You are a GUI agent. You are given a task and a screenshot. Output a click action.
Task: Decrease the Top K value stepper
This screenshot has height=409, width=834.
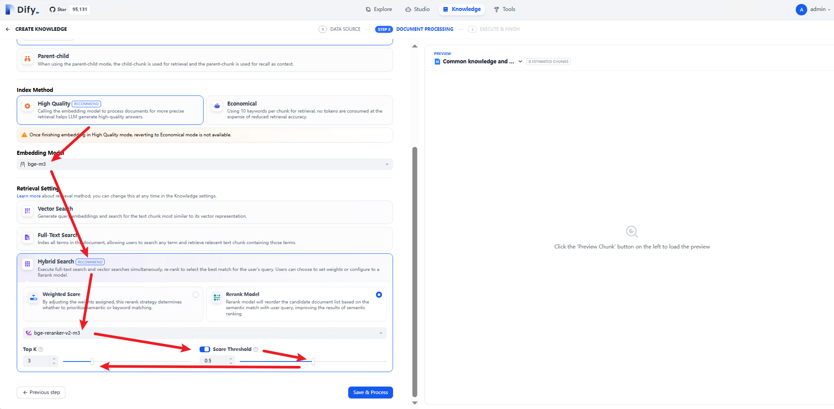54,363
